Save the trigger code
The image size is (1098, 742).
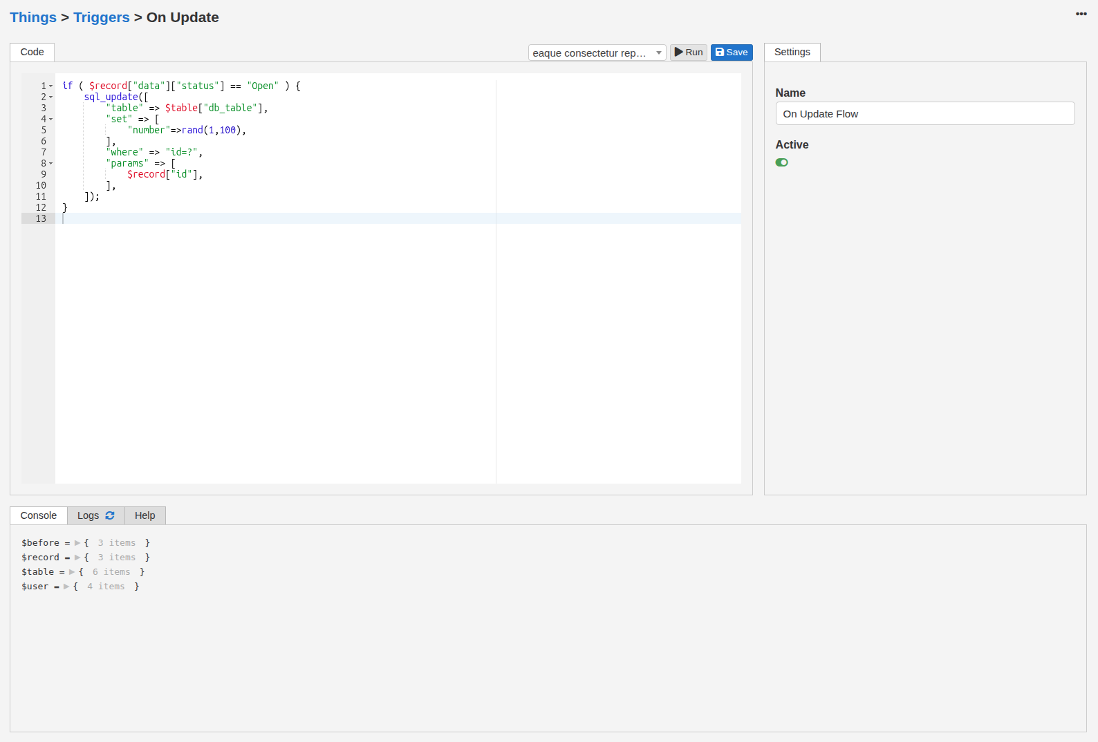[x=731, y=53]
